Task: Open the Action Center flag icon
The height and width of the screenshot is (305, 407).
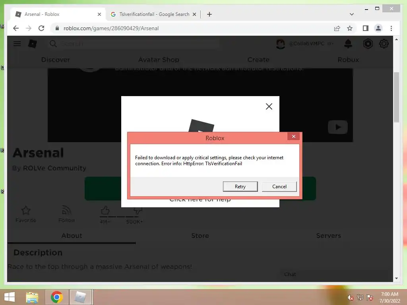Action: tap(369, 297)
